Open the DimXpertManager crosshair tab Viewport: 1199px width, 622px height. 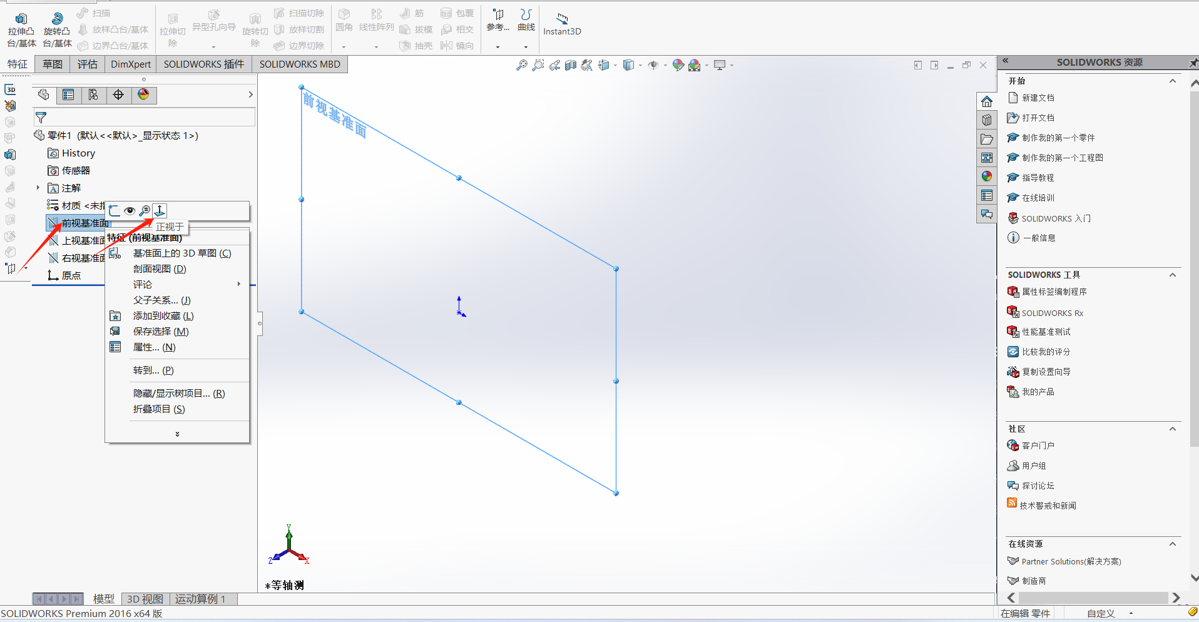tap(118, 94)
